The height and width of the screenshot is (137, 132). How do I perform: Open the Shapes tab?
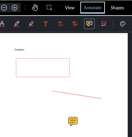(117, 8)
